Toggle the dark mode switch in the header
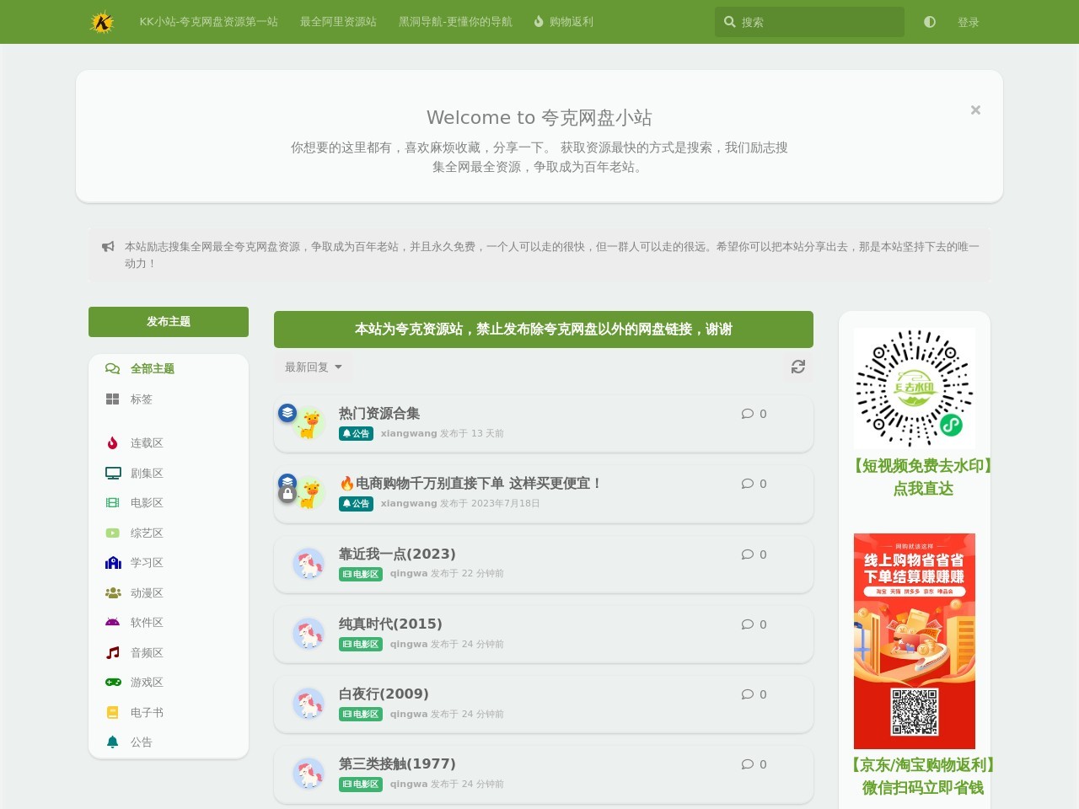The height and width of the screenshot is (809, 1079). tap(929, 22)
